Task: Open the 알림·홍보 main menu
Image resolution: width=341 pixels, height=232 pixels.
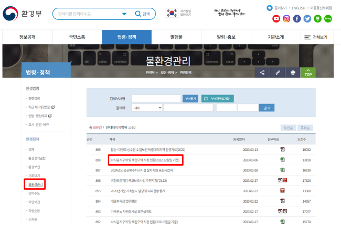Action: coord(226,37)
